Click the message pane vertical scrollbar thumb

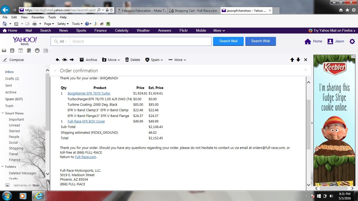click(308, 124)
